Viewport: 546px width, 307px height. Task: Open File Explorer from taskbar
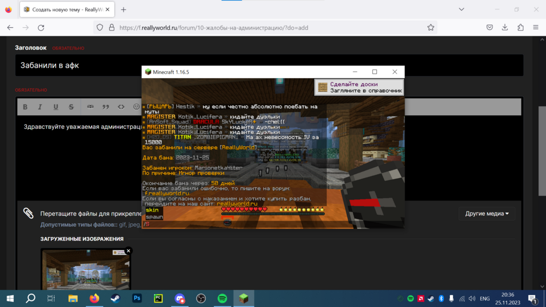[73, 299]
